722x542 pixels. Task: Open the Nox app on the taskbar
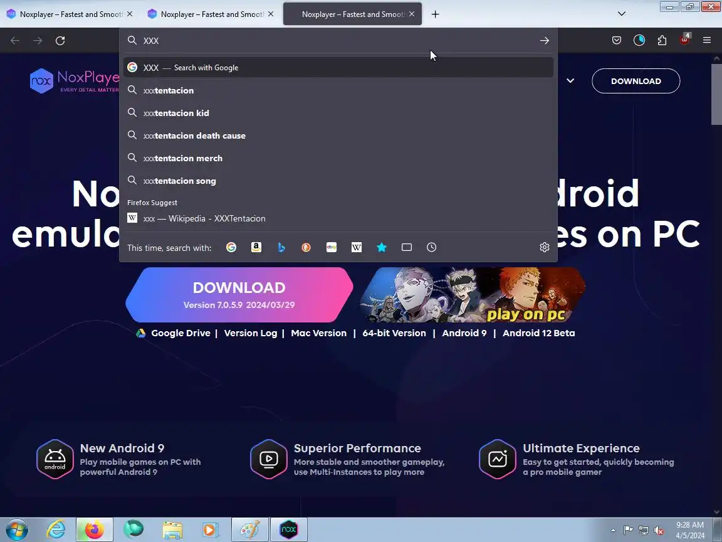(289, 529)
